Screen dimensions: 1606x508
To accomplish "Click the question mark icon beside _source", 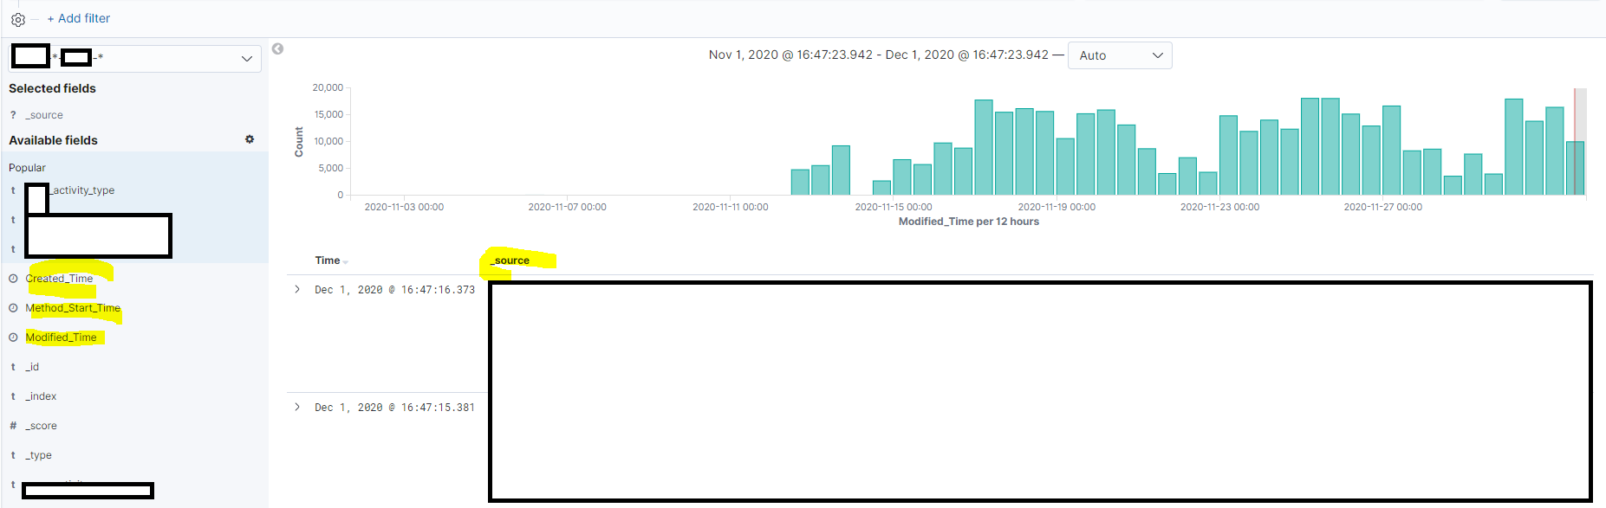I will coord(13,115).
